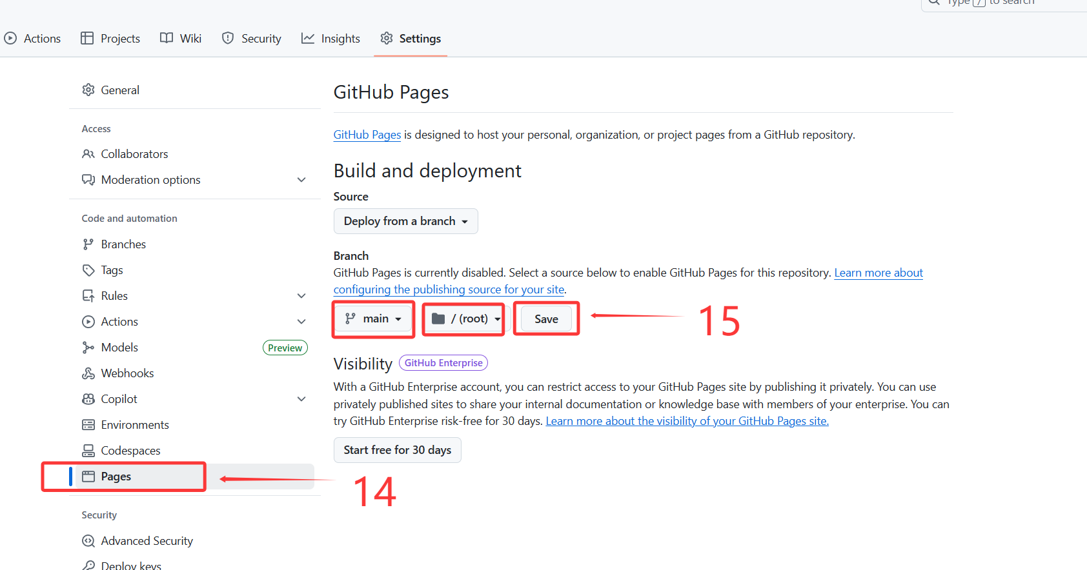Screen dimensions: 1087x570
Task: Open the Insights tab
Action: pyautogui.click(x=331, y=39)
